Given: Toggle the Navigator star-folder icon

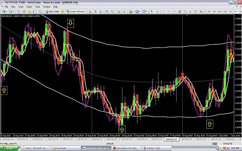Looking at the screenshot, I should 29,12.
